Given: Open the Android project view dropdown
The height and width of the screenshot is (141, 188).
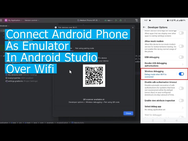Looking at the screenshot, I should click(5, 26).
